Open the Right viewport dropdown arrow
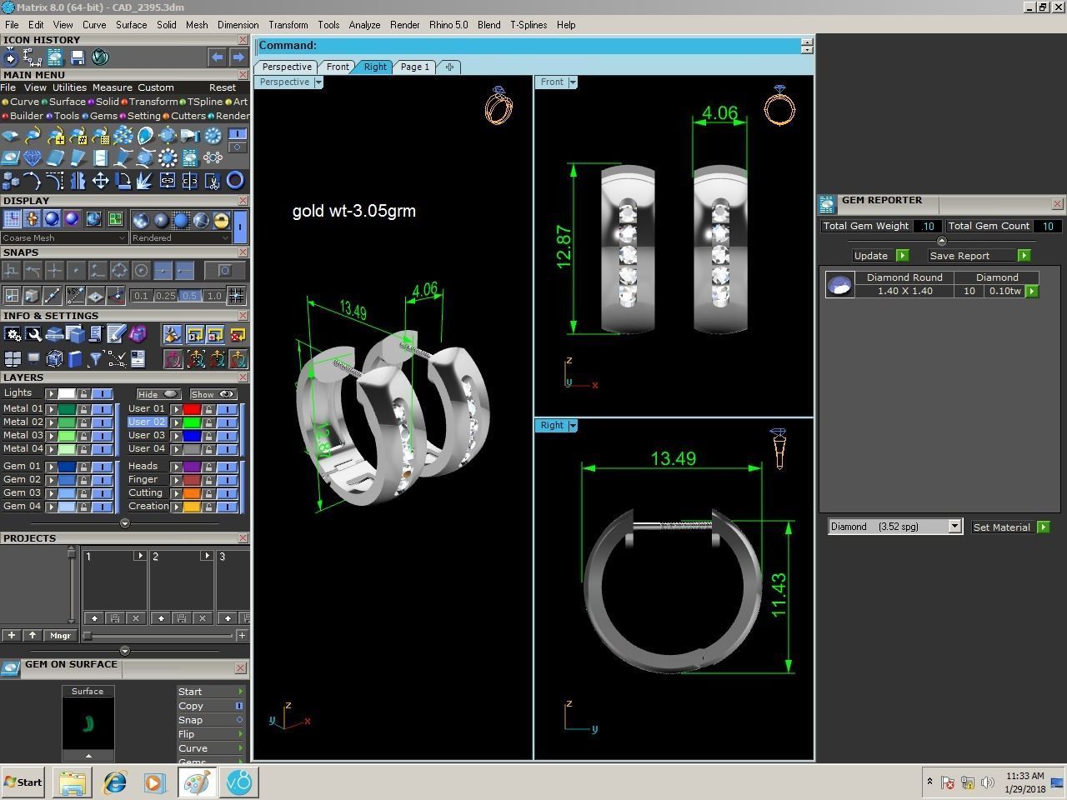This screenshot has height=800, width=1067. (573, 425)
